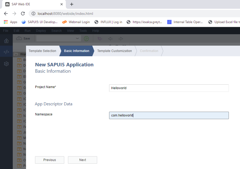Click the green Run button in toolbar
This screenshot has height=169, width=240.
(86, 38)
